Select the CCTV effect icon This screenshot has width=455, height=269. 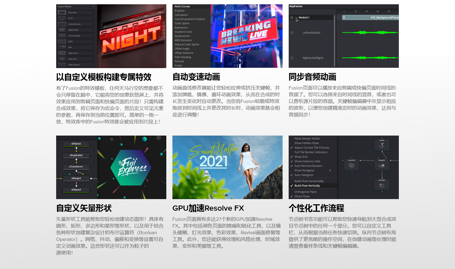62,18
